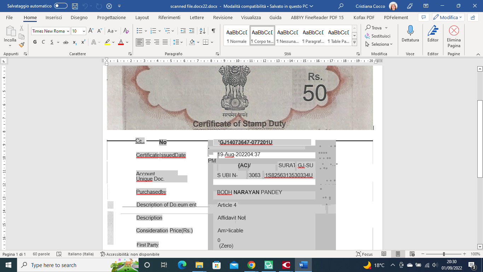The image size is (483, 272).
Task: Open the Editor pen icon
Action: click(x=433, y=30)
